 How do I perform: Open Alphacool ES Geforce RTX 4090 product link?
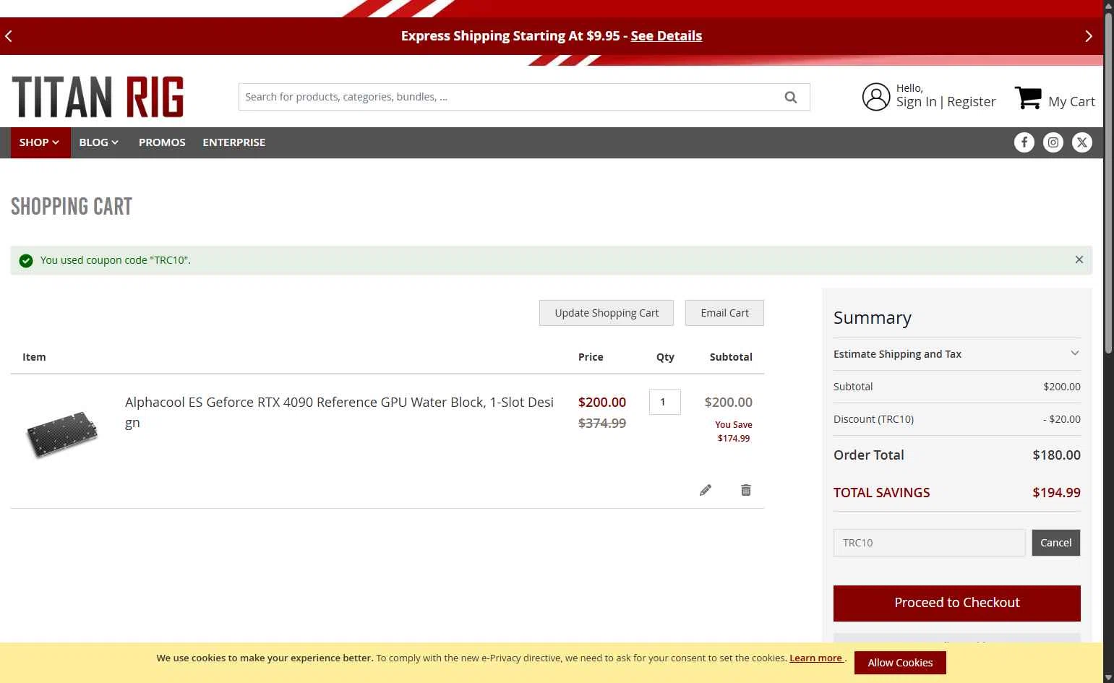339,412
